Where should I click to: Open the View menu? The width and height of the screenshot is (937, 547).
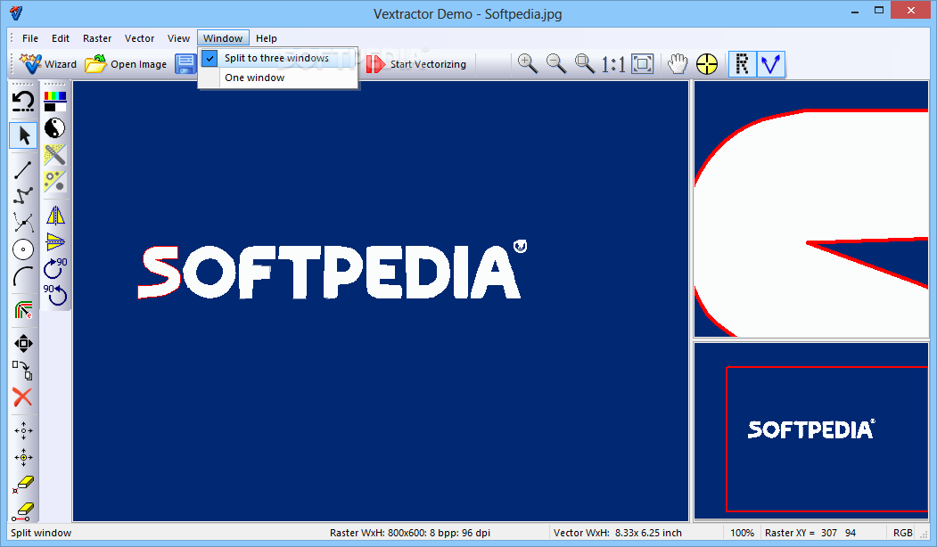pos(178,38)
